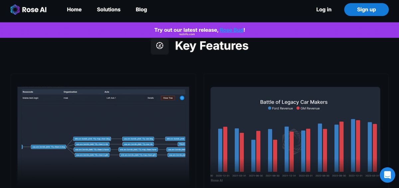Click the Battle of Legacy Car Makers title
399x188 pixels.
294,102
